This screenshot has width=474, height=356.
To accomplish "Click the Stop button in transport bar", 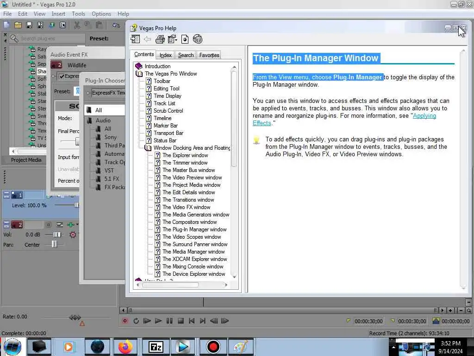I will point(181,321).
